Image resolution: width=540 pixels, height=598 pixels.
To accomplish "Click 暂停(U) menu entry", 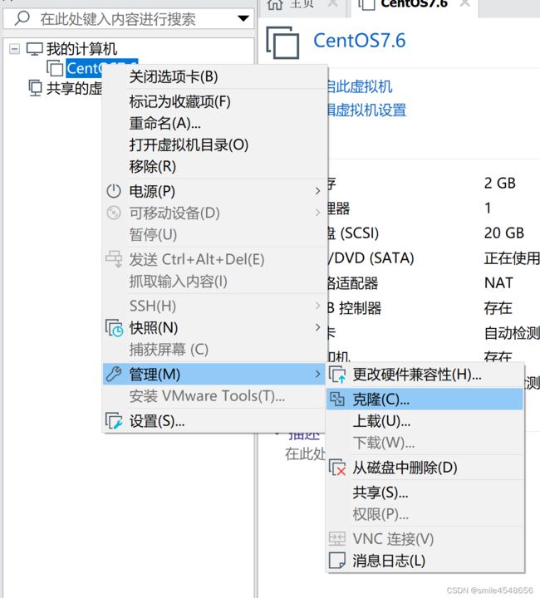I will tap(214, 234).
